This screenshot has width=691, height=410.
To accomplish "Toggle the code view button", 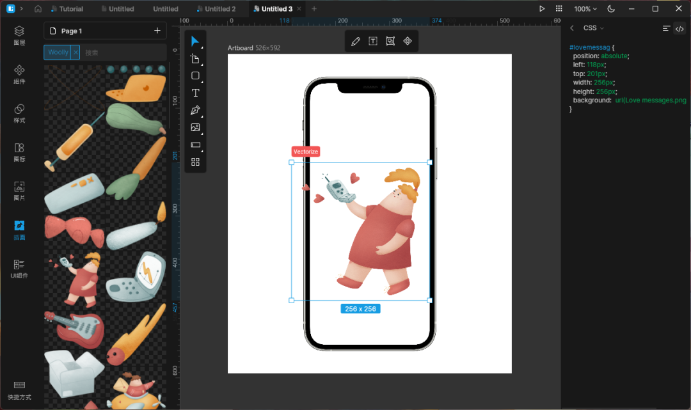I will [679, 28].
